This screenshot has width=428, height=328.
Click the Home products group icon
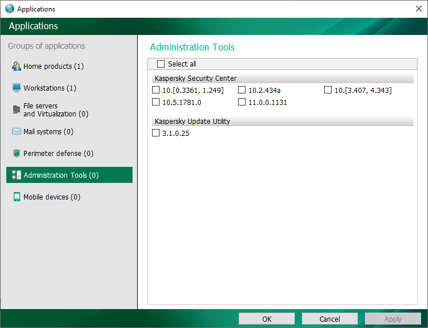17,66
